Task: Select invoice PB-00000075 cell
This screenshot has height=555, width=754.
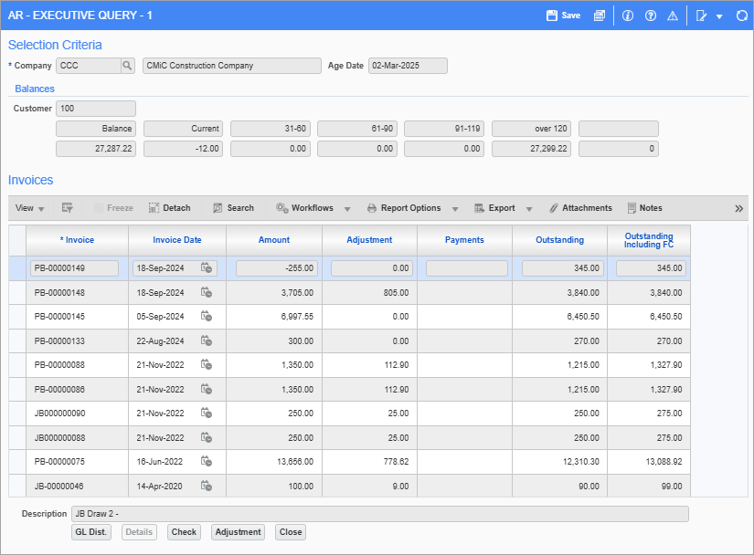Action: pos(77,462)
